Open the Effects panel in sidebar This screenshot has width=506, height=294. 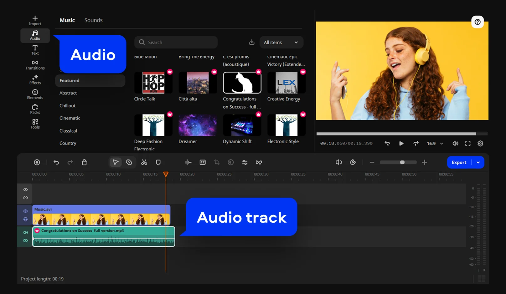pyautogui.click(x=35, y=79)
